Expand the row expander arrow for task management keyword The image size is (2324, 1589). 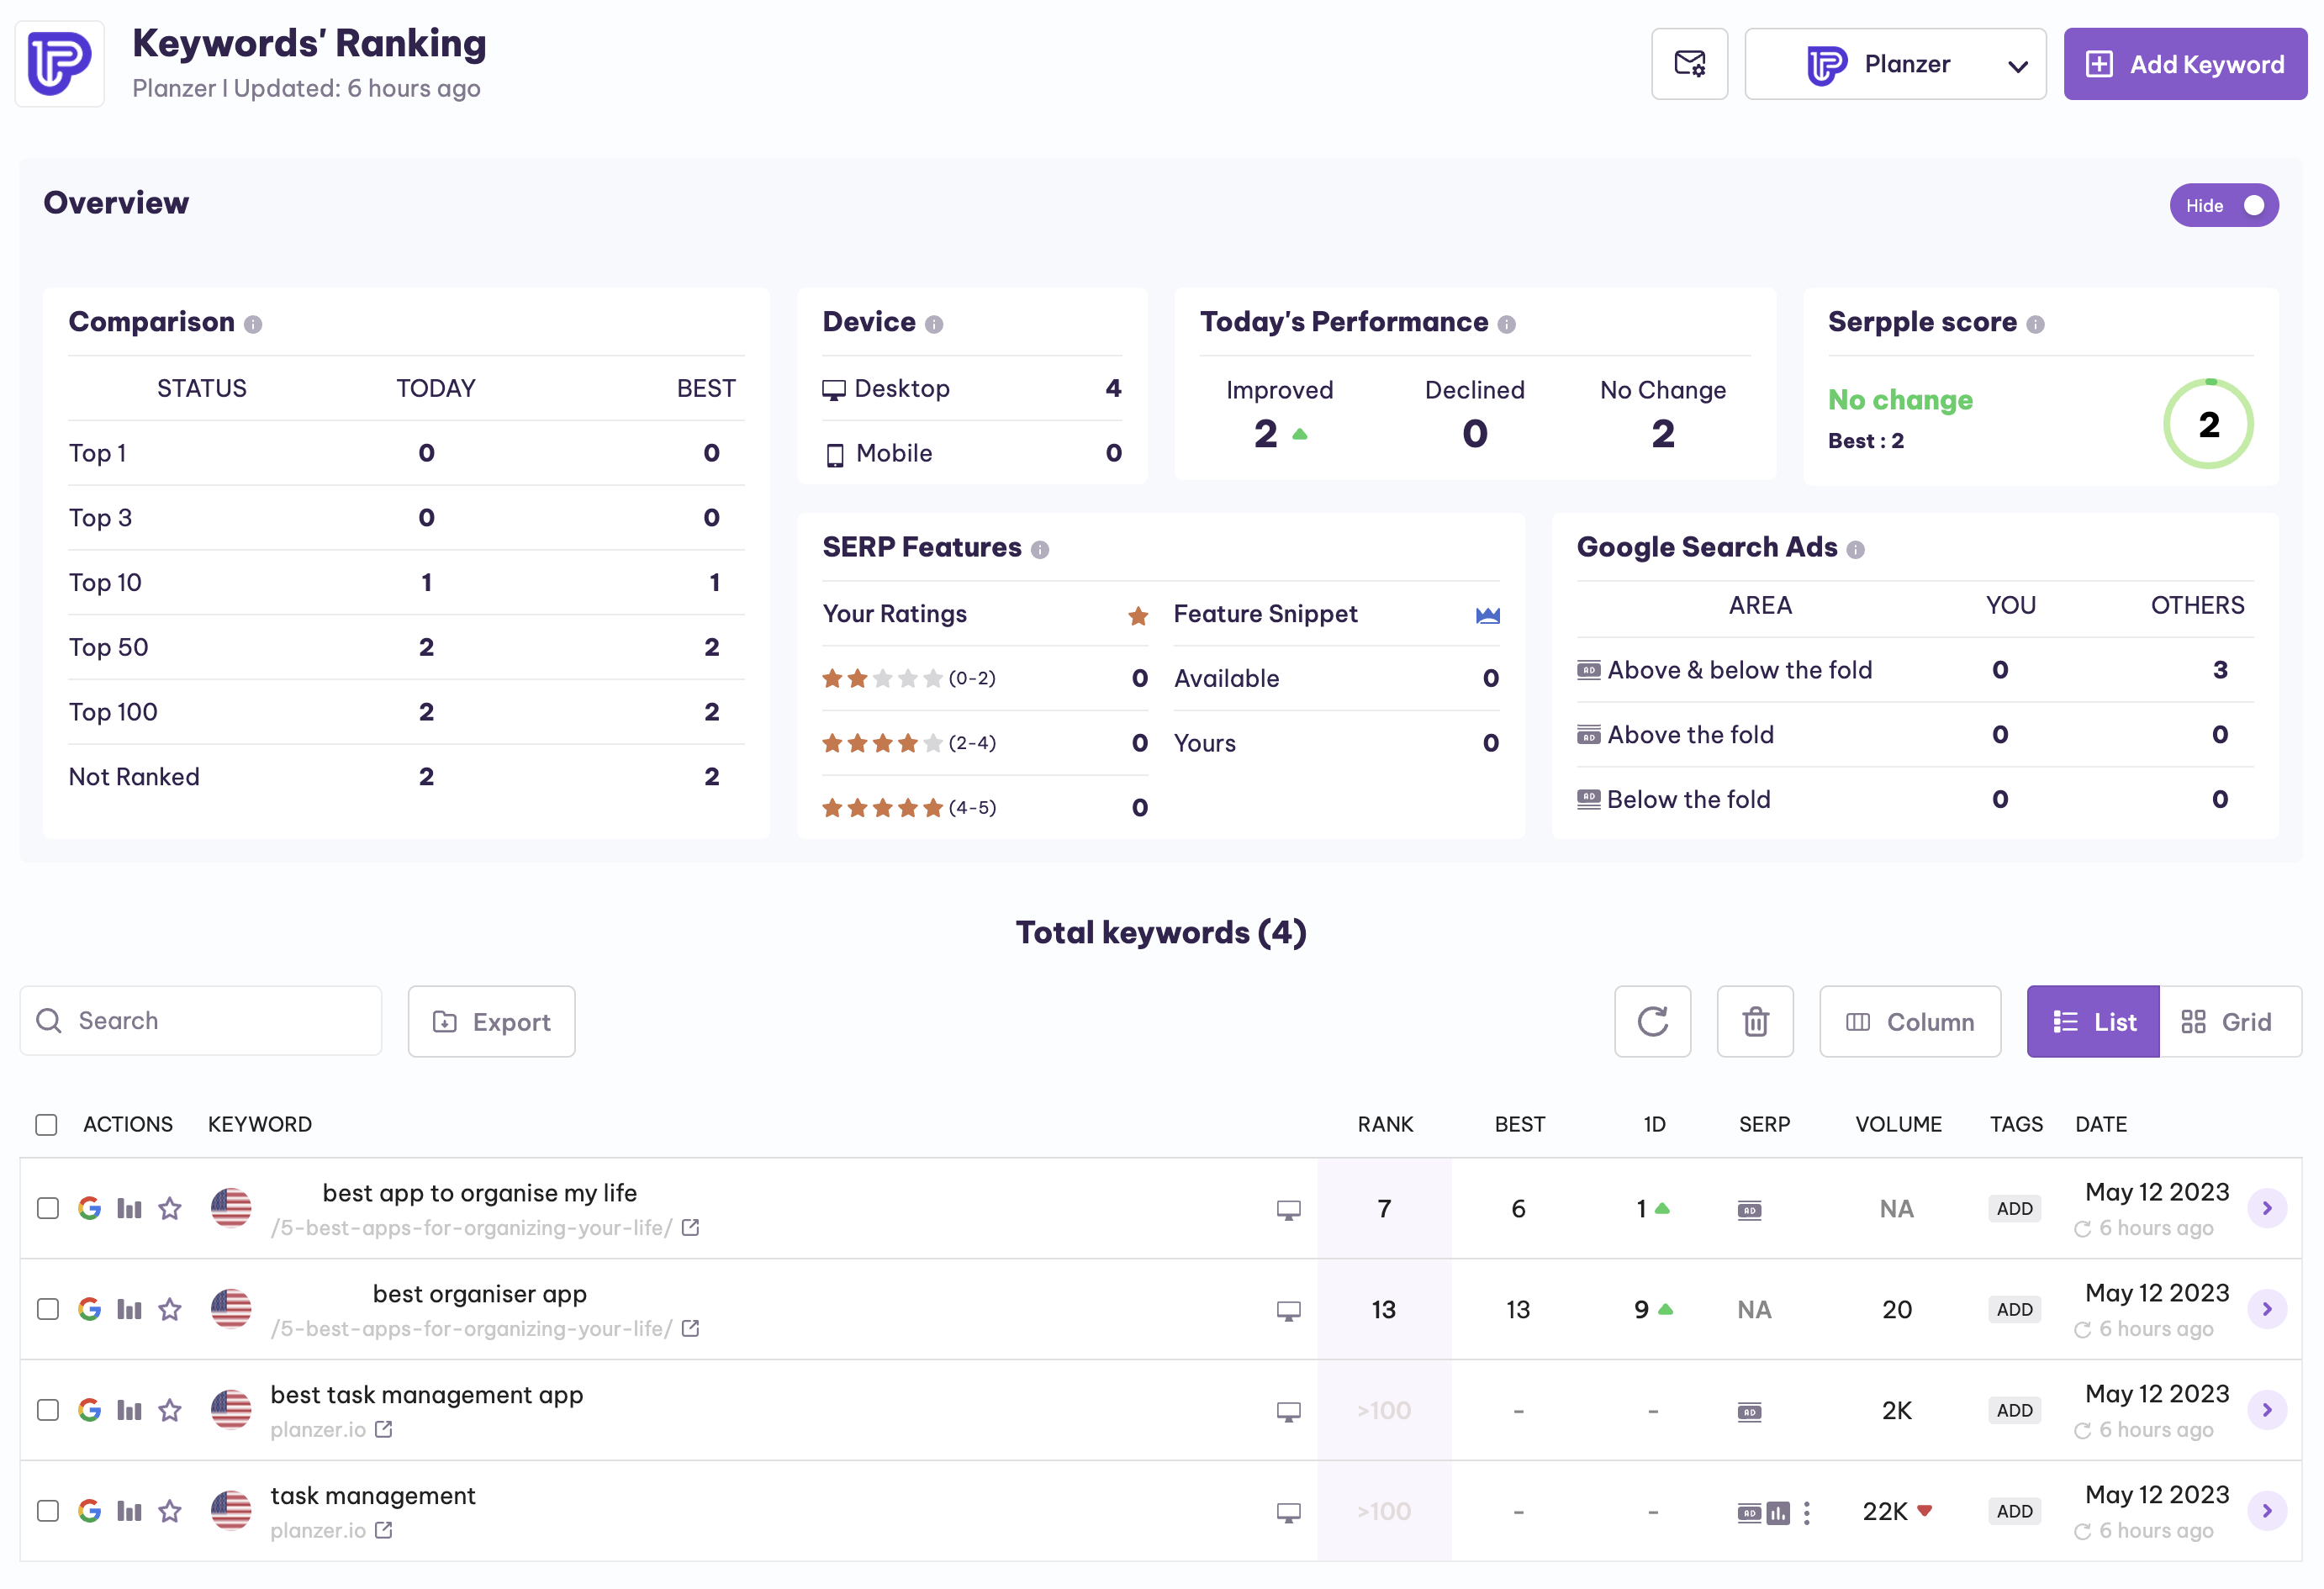coord(2268,1512)
